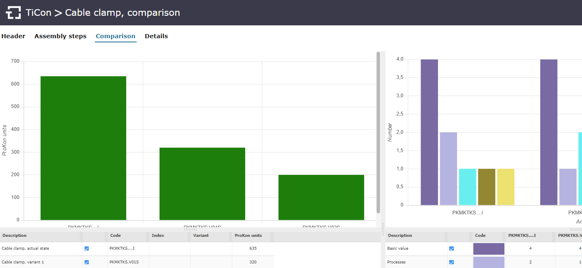582x268 pixels.
Task: Click the Basic value purple color swatch
Action: tap(489, 248)
